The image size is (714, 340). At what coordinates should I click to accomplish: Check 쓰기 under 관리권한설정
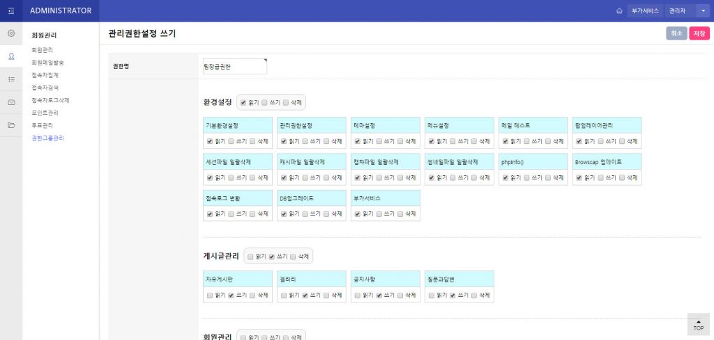[x=305, y=141]
